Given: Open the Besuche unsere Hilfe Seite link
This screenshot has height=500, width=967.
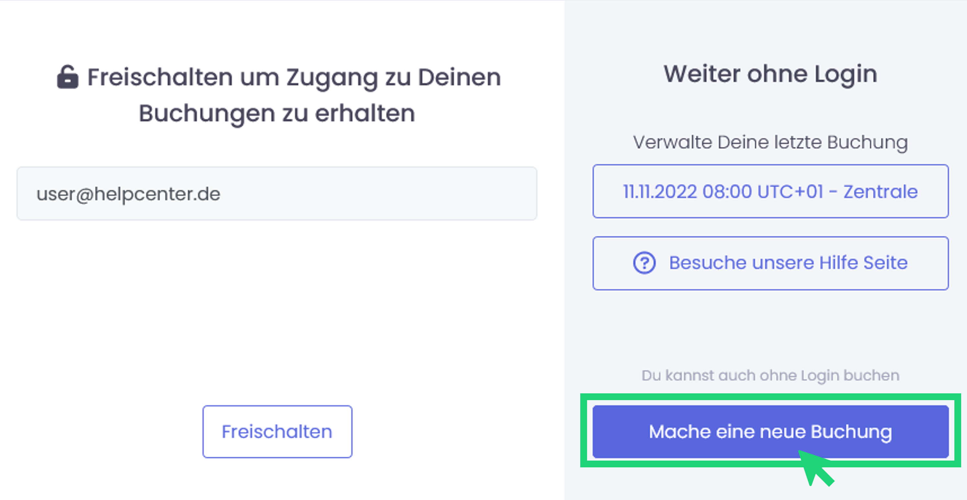Looking at the screenshot, I should [x=770, y=263].
